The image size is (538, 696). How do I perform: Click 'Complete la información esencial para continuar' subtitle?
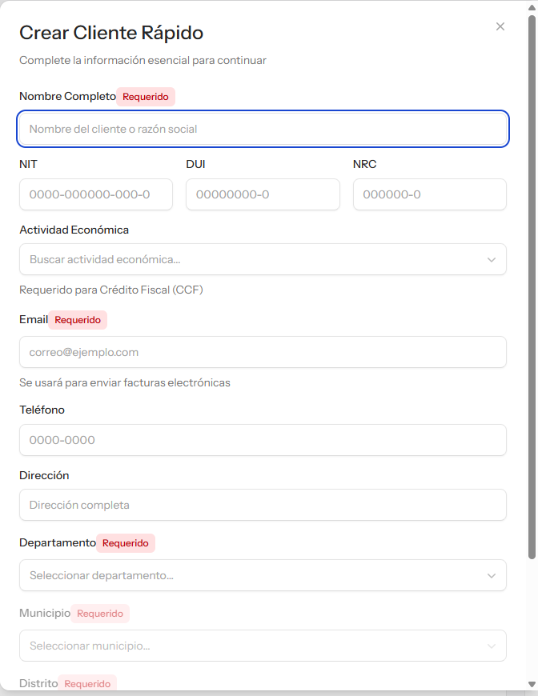click(143, 60)
